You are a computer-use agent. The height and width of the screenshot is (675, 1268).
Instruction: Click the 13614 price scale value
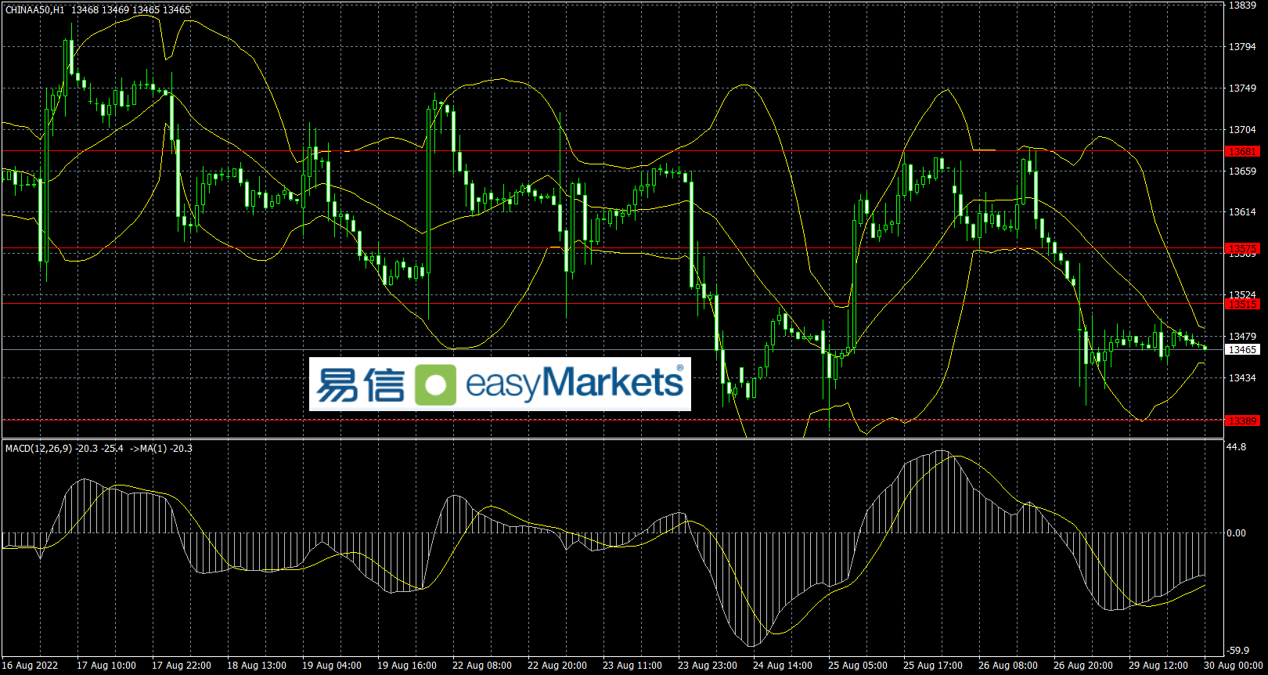click(1242, 212)
